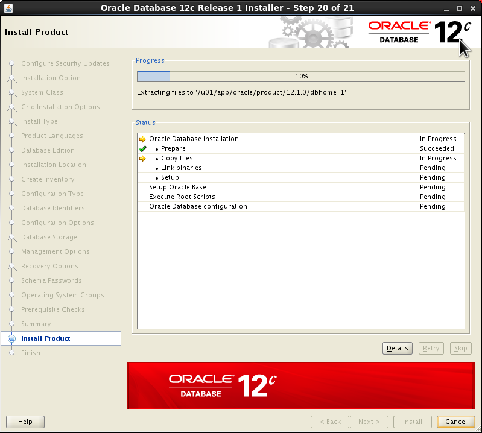Select the Schema Passwords step
The image size is (482, 433).
[51, 280]
